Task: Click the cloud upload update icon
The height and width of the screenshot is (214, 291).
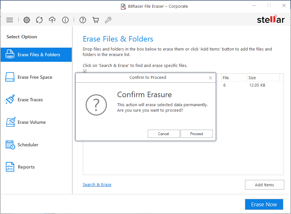Action: pos(52,20)
